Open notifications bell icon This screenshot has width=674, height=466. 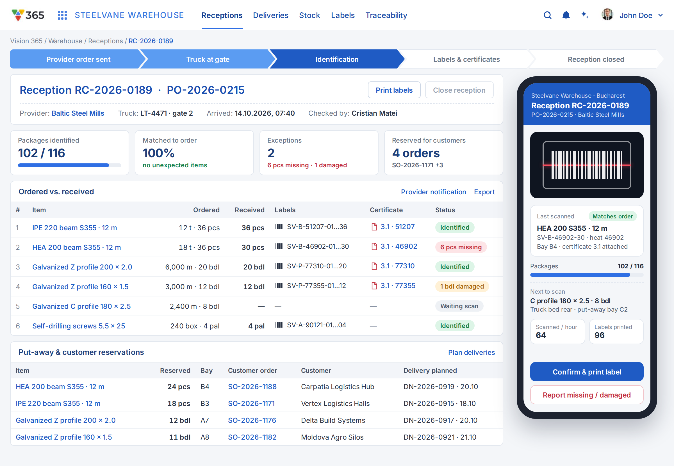point(566,15)
